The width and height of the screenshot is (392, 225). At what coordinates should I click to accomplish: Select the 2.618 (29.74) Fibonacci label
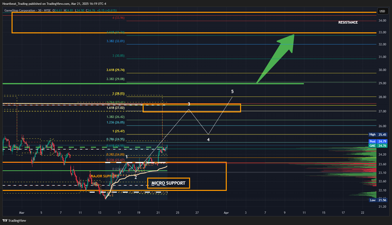(116, 70)
